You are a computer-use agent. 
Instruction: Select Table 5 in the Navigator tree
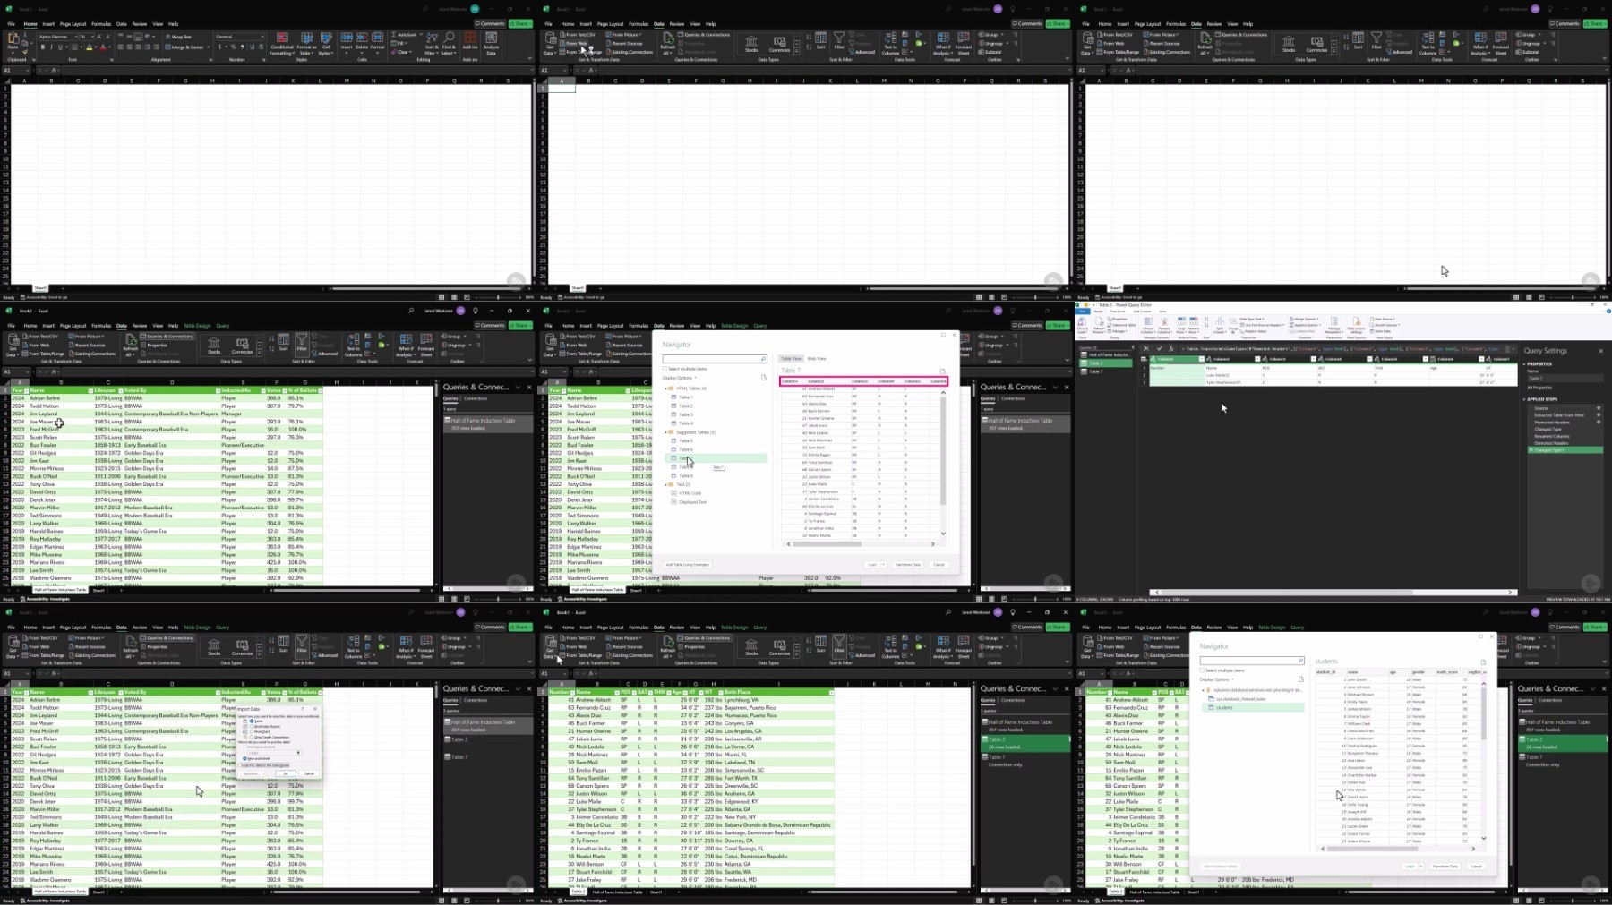[685, 441]
